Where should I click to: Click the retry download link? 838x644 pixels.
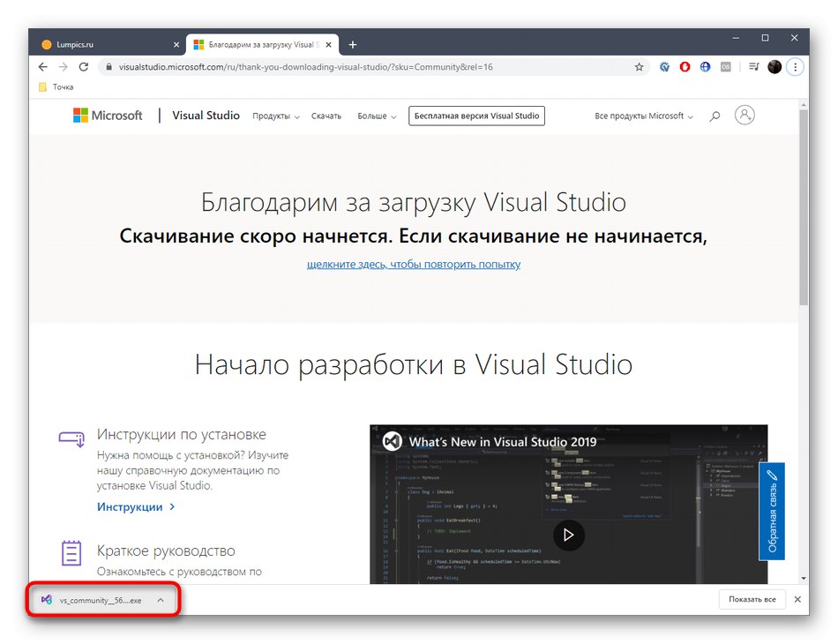414,264
